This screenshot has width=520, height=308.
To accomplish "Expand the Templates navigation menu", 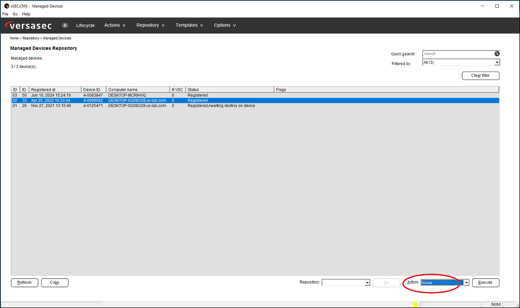I will (189, 25).
